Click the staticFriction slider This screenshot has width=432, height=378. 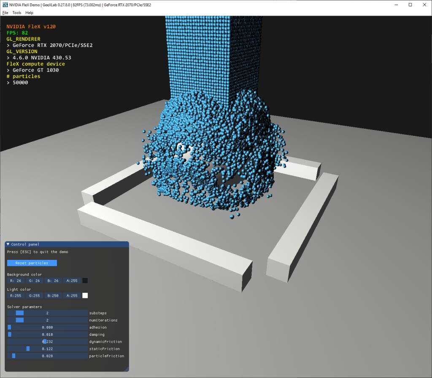[x=47, y=349]
